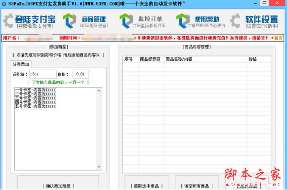
Task: Click inside the product content text area
Action: click(x=56, y=129)
